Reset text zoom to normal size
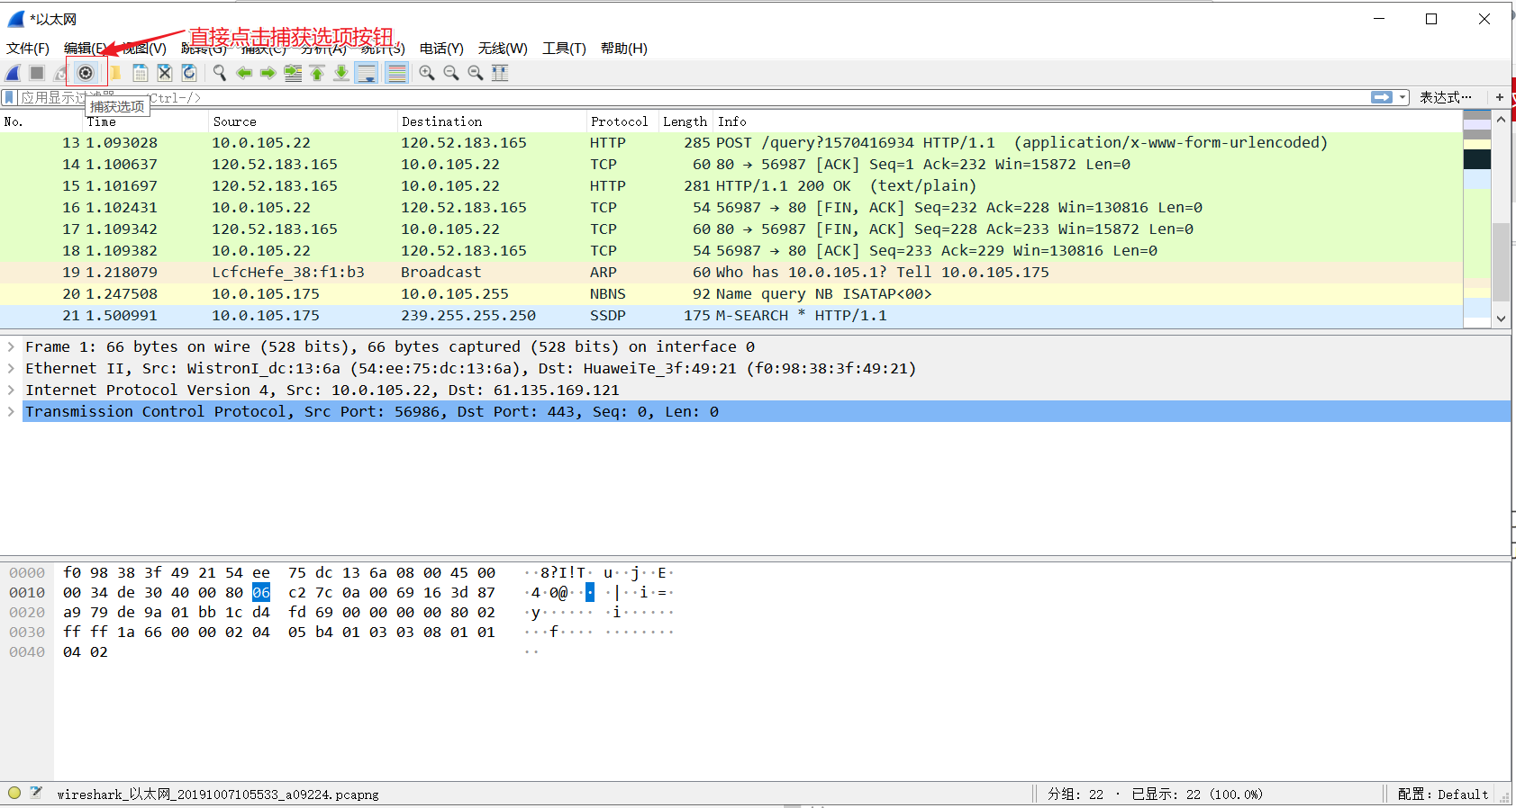 click(476, 73)
